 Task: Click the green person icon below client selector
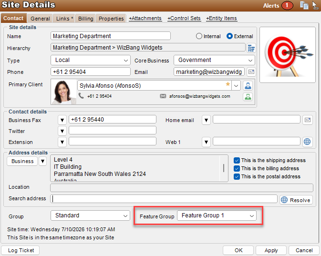[248, 97]
